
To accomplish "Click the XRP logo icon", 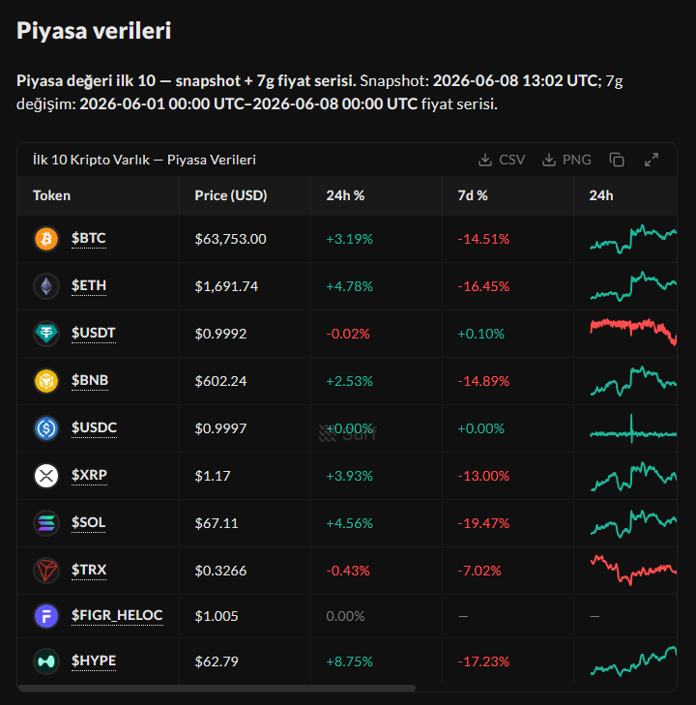I will pyautogui.click(x=46, y=476).
